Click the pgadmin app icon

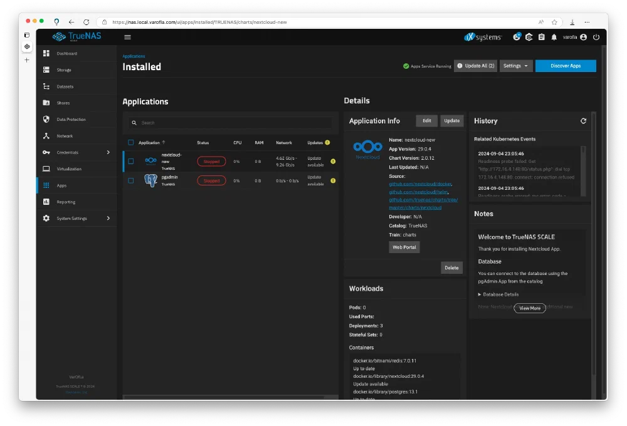[150, 180]
